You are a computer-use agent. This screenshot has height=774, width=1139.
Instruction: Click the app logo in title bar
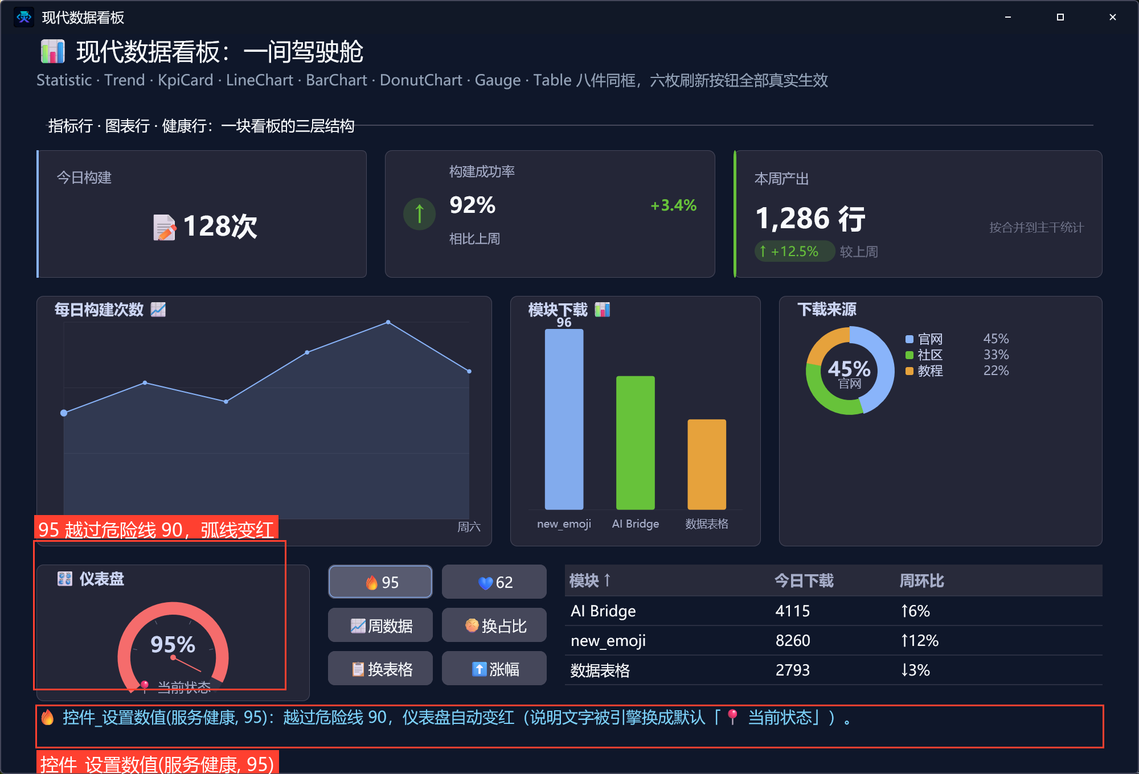[x=23, y=17]
